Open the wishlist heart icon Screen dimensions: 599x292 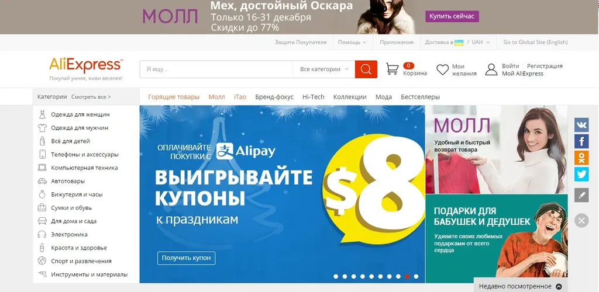pyautogui.click(x=442, y=69)
